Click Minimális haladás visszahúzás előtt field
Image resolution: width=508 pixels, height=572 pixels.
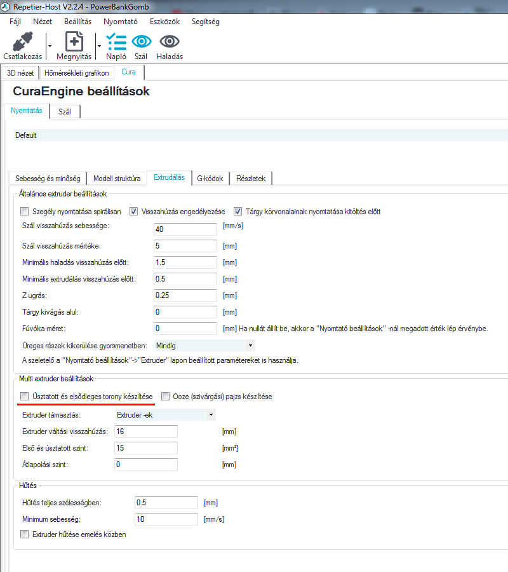[185, 262]
